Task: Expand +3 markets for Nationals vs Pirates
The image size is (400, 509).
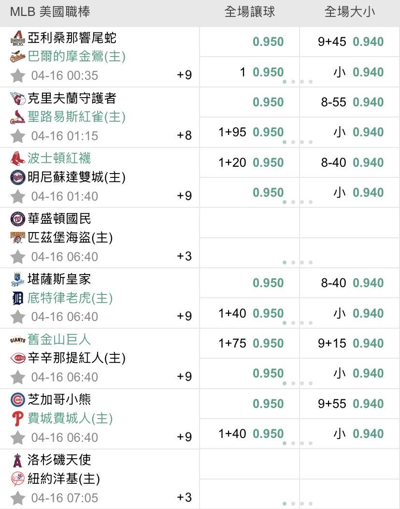Action: (x=185, y=256)
